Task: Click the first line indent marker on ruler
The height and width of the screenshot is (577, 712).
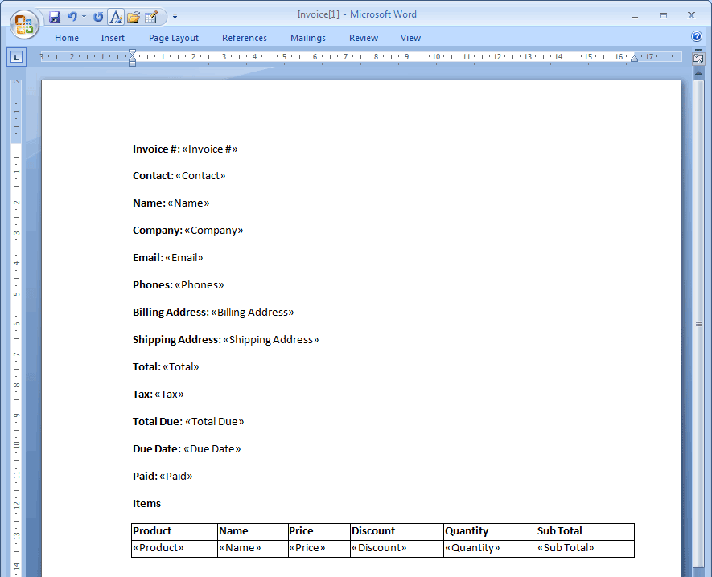Action: 132,52
